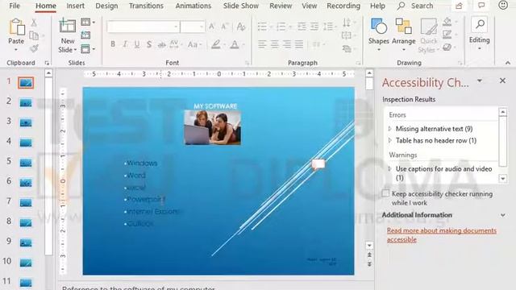Click the Reset slide icon

point(85,35)
